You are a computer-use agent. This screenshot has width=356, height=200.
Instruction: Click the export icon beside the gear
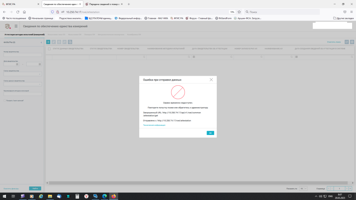[x=347, y=42]
